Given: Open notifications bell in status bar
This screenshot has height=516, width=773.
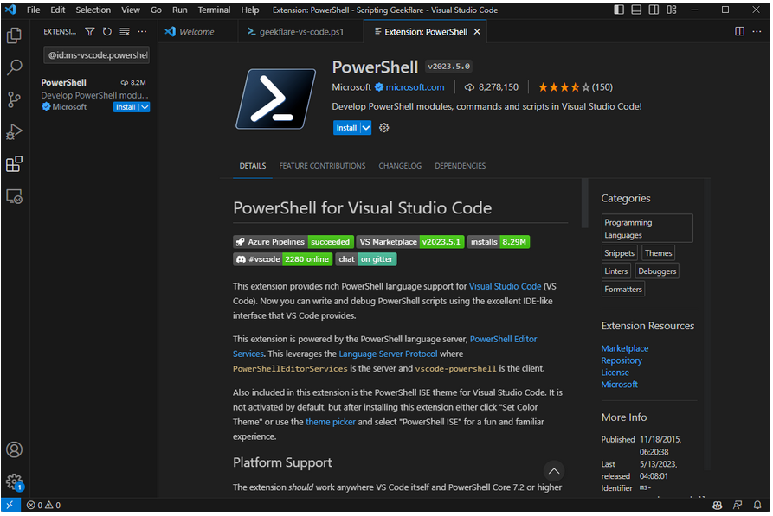Looking at the screenshot, I should pos(757,505).
